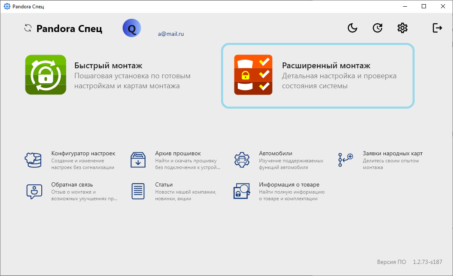
Task: Click the 'Найти полную информацию о товаре' description
Action: pos(292,195)
